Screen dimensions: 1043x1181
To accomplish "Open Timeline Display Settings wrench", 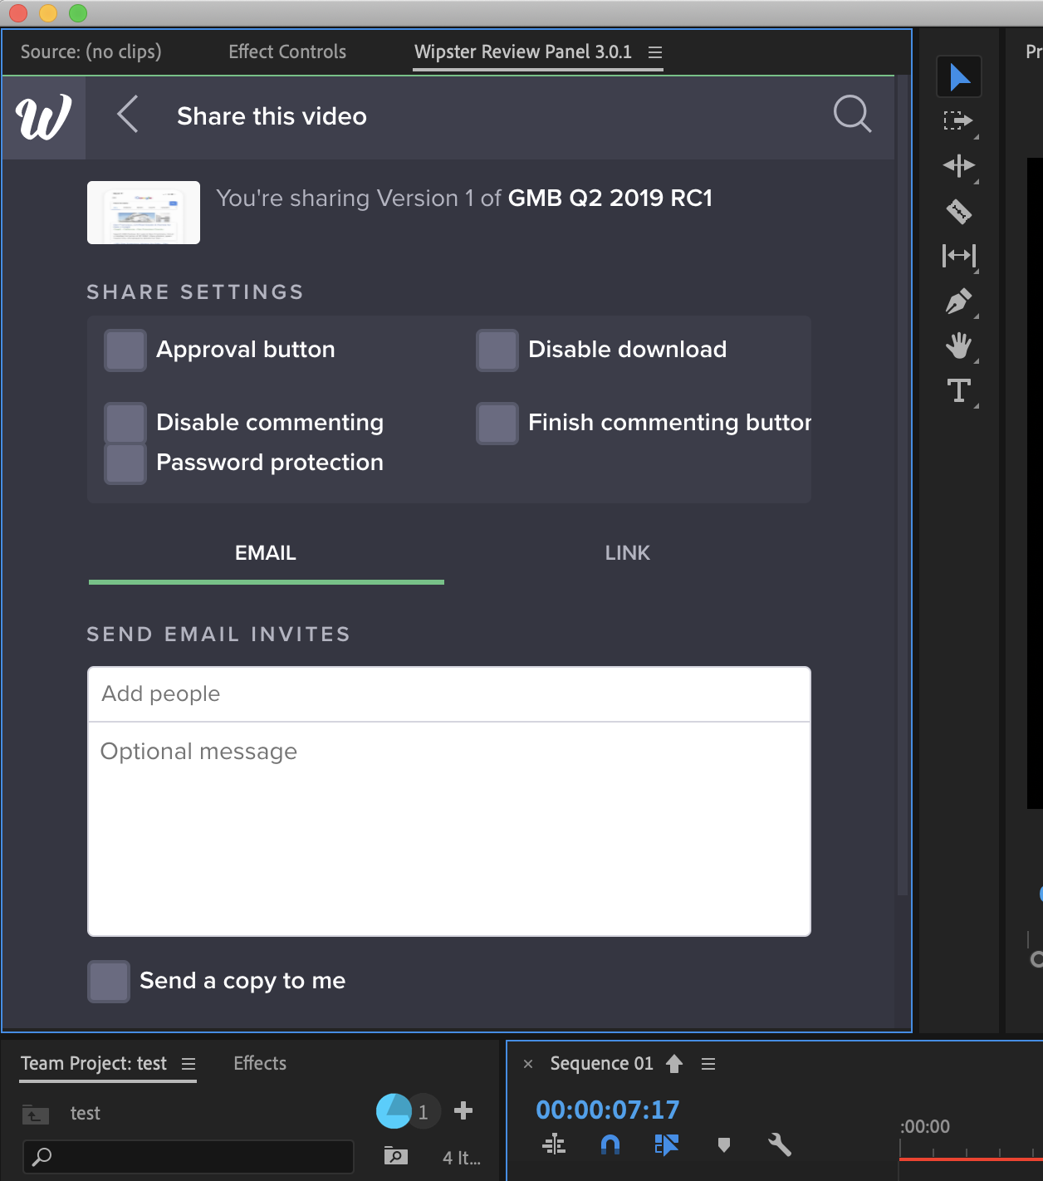I will [x=780, y=1145].
